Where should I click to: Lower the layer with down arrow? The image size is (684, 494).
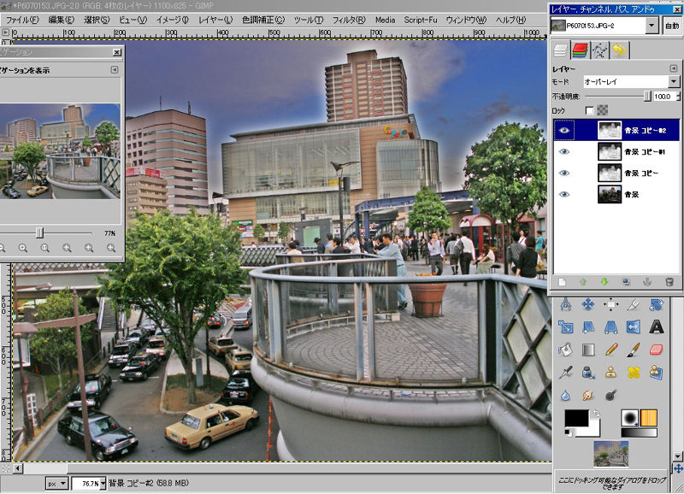pyautogui.click(x=604, y=282)
